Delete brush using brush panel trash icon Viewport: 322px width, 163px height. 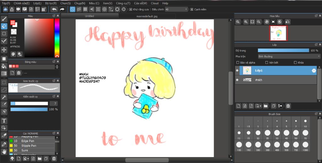(54, 159)
